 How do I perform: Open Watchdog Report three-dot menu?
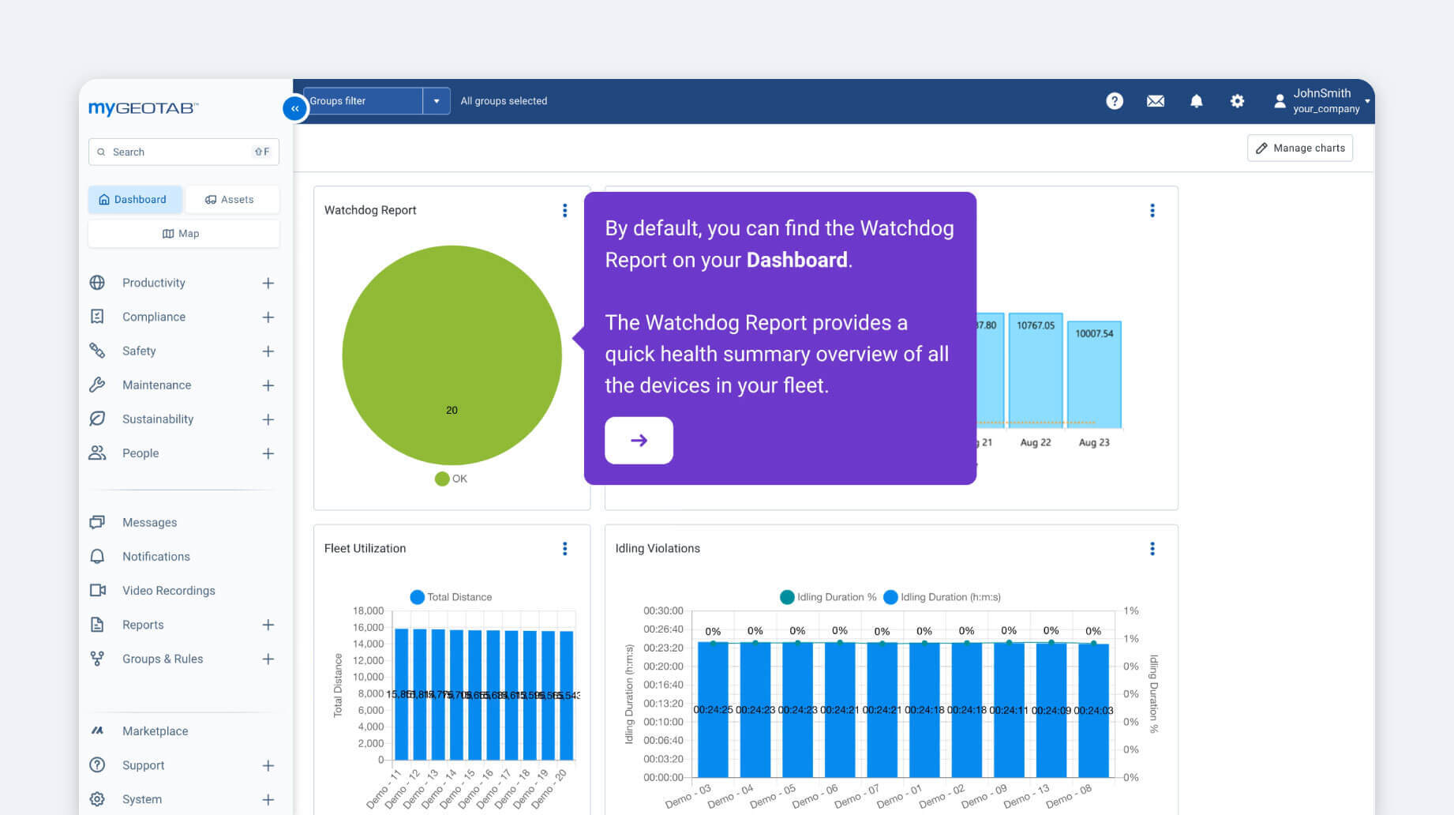pyautogui.click(x=564, y=210)
